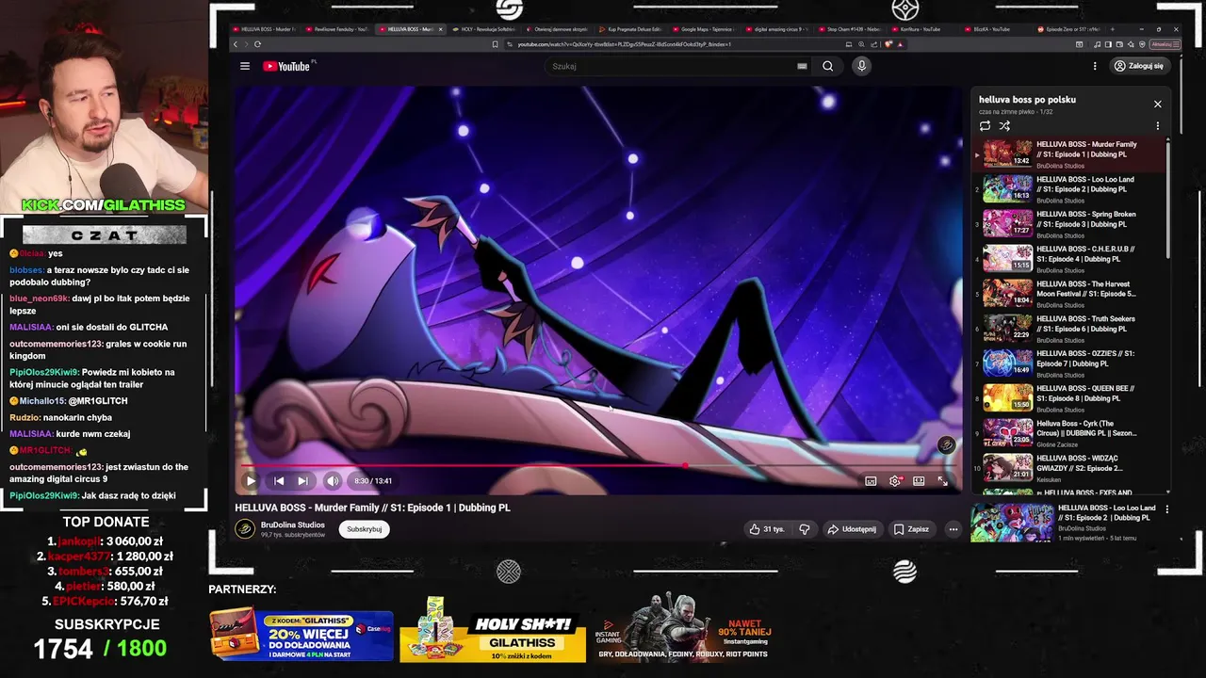Viewport: 1206px width, 678px height.
Task: Open a new browser tab
Action: (x=1113, y=29)
